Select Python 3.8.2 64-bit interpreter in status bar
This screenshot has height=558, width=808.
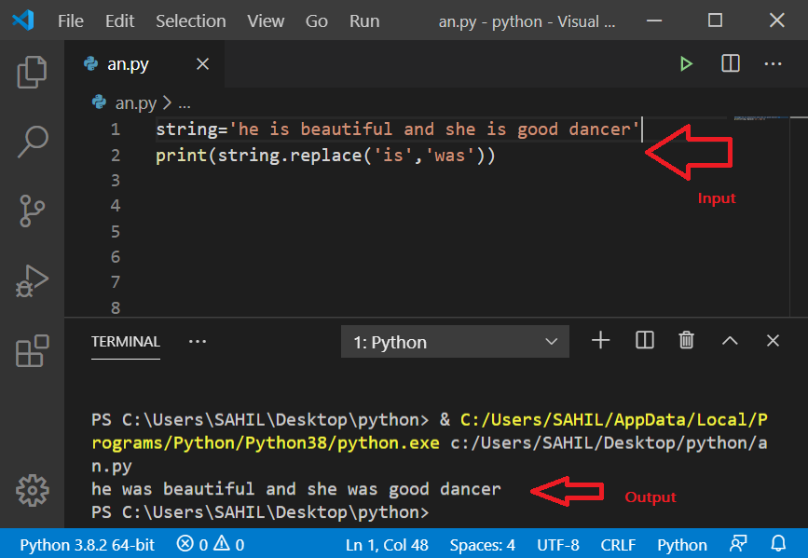tap(87, 545)
